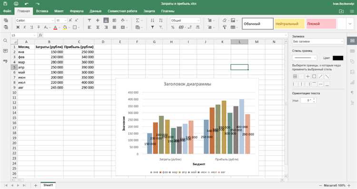Toggle align middle vertical alignment
357x189 pixels.
(x=98, y=20)
